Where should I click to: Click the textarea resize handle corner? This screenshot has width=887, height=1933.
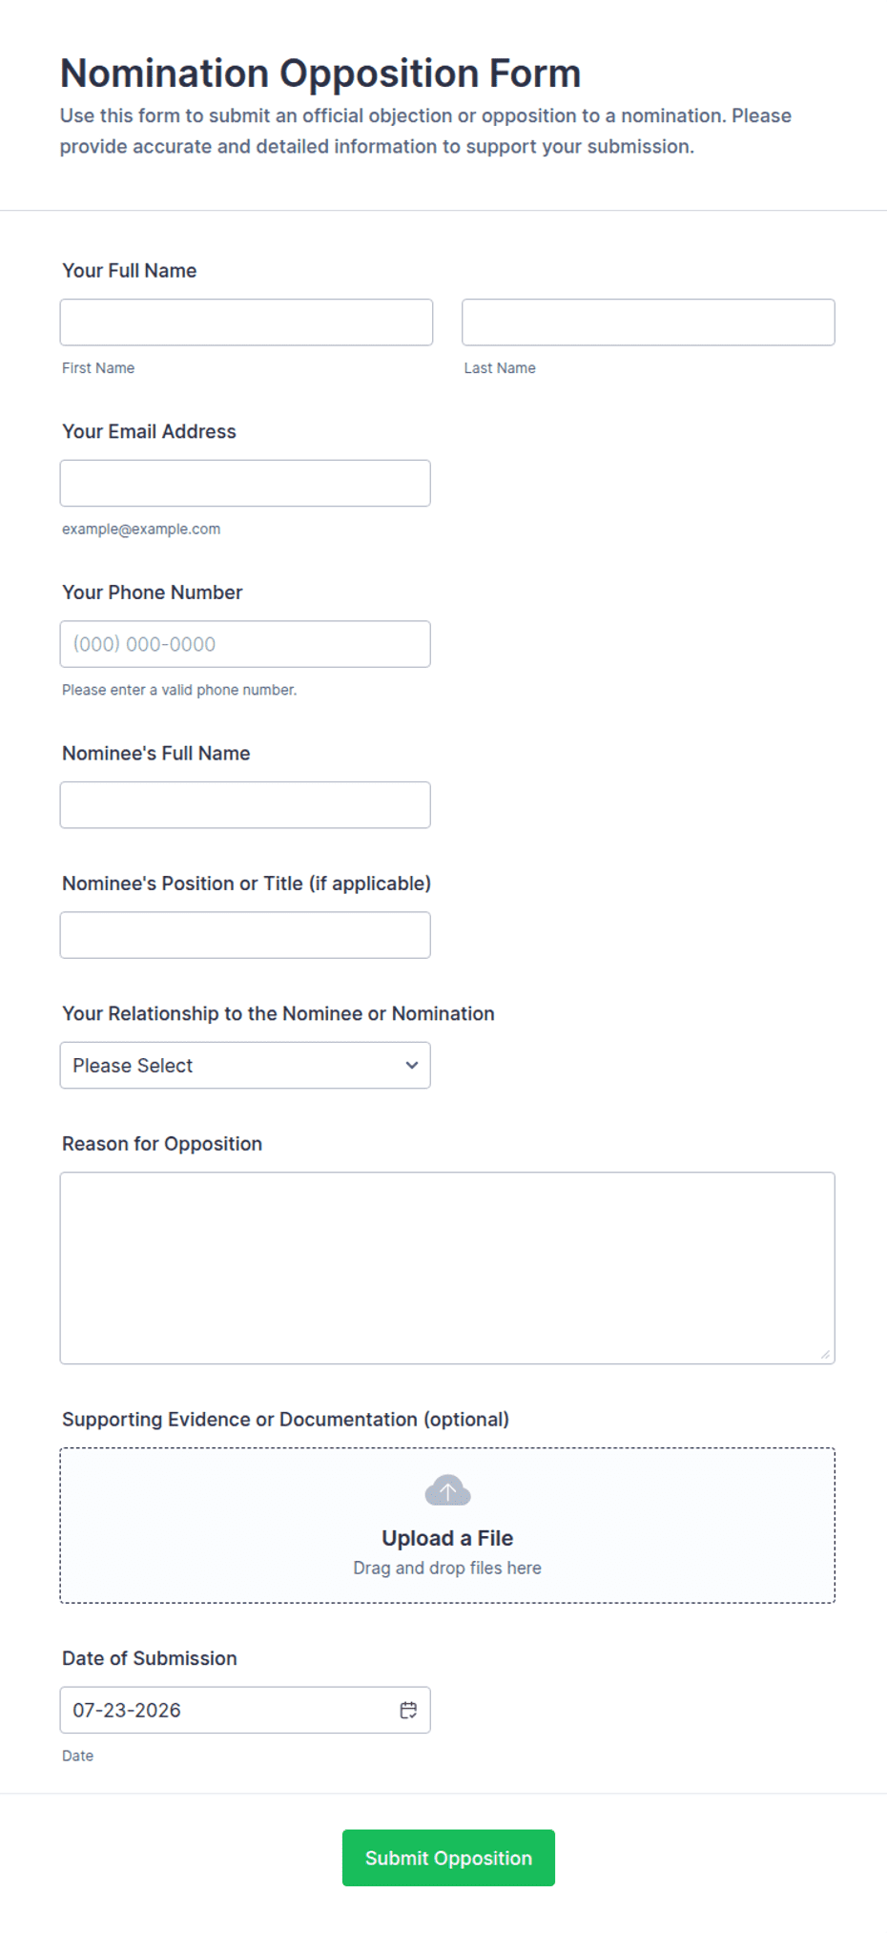click(825, 1354)
